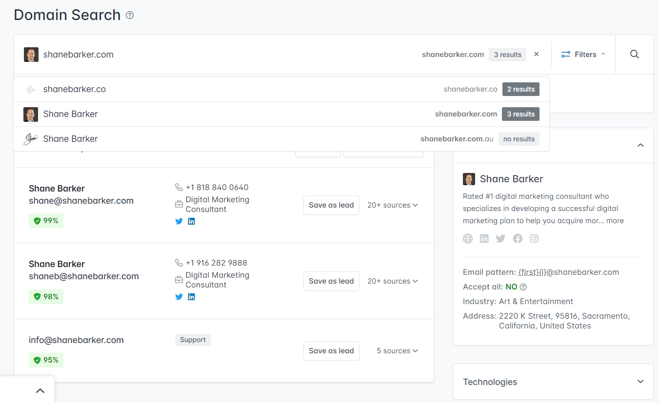Click the Accept all help icon
The height and width of the screenshot is (403, 659).
coord(523,287)
